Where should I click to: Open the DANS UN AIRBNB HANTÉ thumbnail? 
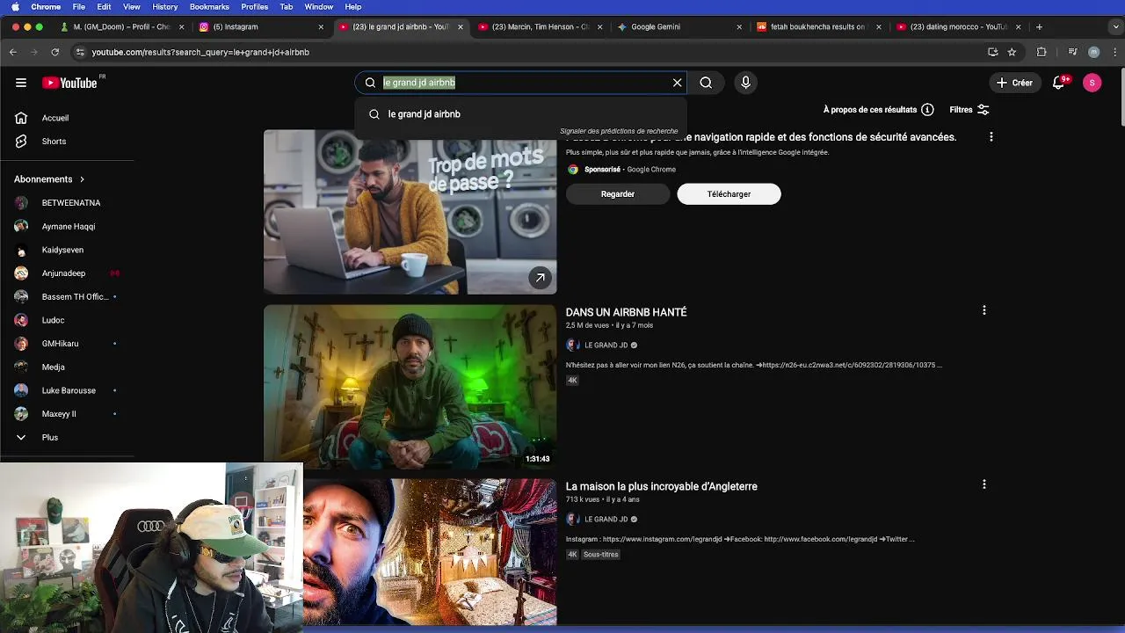410,387
